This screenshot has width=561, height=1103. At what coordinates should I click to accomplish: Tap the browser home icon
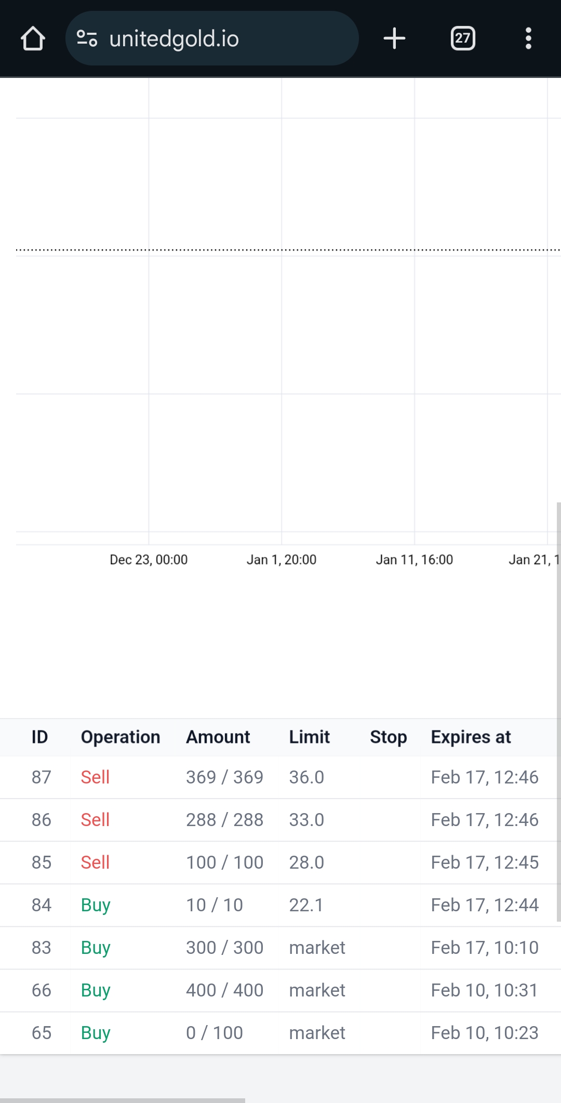click(33, 38)
